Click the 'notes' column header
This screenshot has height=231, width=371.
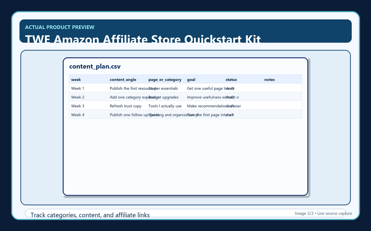point(269,80)
